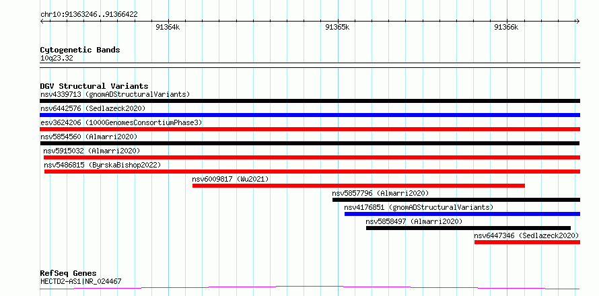599x296 pixels.
Task: Click the right arrowhead of the ruler
Action: 577,21
